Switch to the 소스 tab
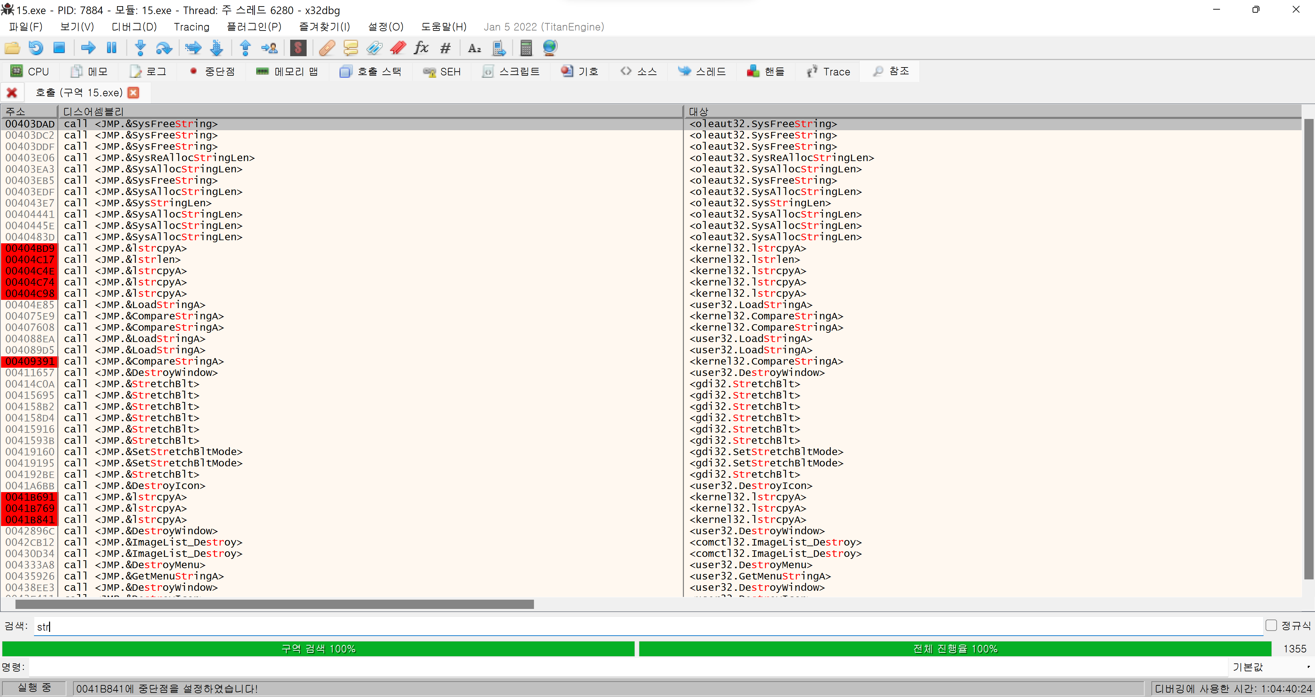The width and height of the screenshot is (1315, 697). [x=638, y=71]
